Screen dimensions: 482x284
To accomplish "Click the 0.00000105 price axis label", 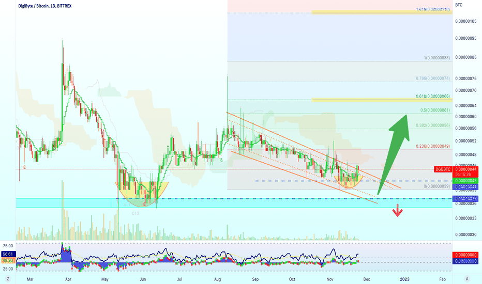I will tap(465, 22).
